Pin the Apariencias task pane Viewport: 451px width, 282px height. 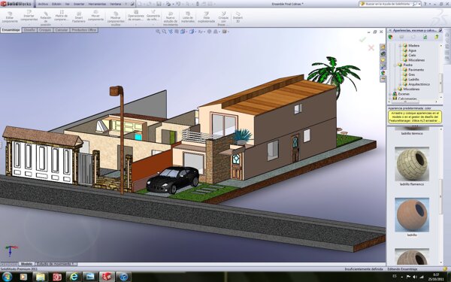point(440,30)
